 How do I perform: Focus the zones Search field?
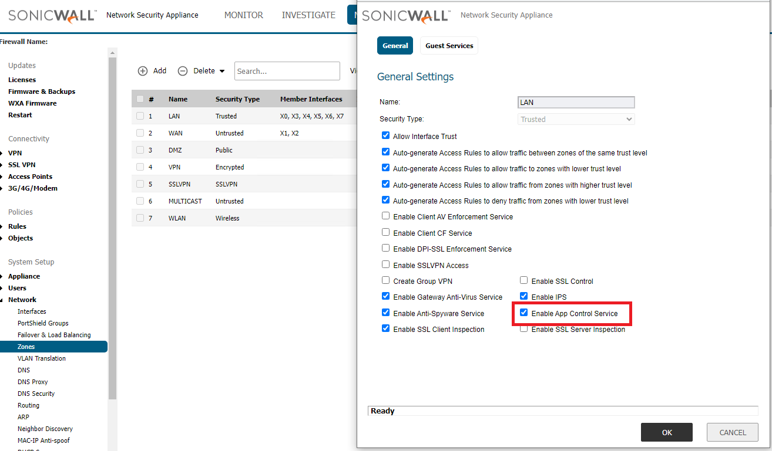[287, 71]
